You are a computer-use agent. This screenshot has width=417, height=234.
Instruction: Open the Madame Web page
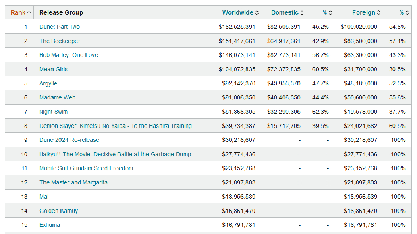(x=57, y=97)
